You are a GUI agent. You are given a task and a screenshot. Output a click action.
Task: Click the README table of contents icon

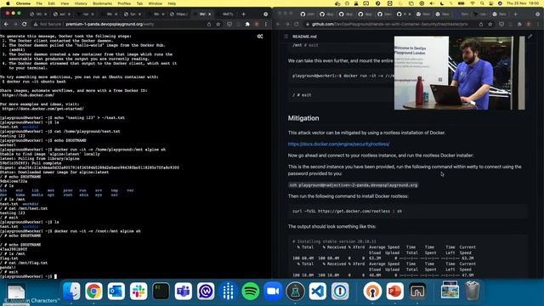(x=286, y=37)
